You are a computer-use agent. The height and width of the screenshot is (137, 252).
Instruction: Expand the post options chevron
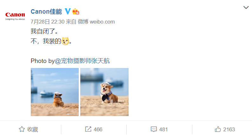tap(246, 7)
